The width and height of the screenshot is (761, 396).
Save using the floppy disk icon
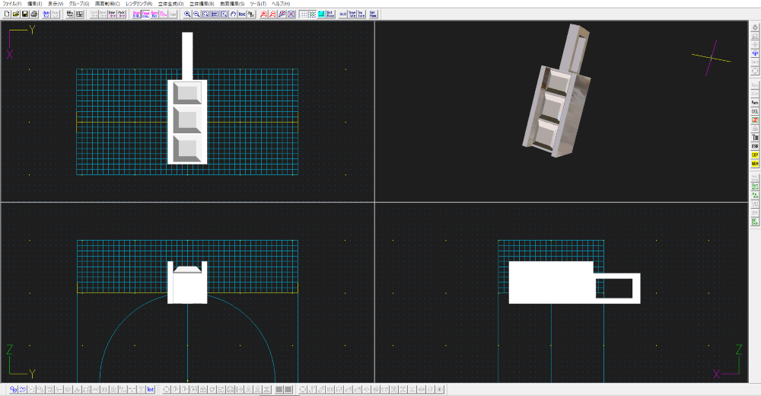coord(25,14)
